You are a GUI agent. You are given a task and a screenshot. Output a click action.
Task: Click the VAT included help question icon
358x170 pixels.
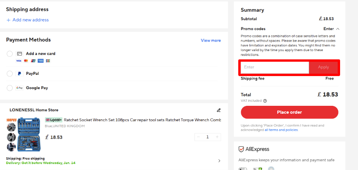pos(265,101)
